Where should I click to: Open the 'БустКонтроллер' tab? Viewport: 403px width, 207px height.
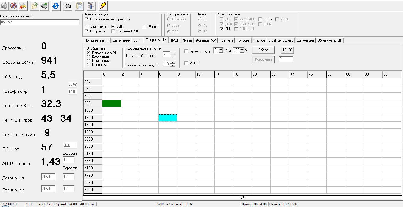pyautogui.click(x=281, y=40)
